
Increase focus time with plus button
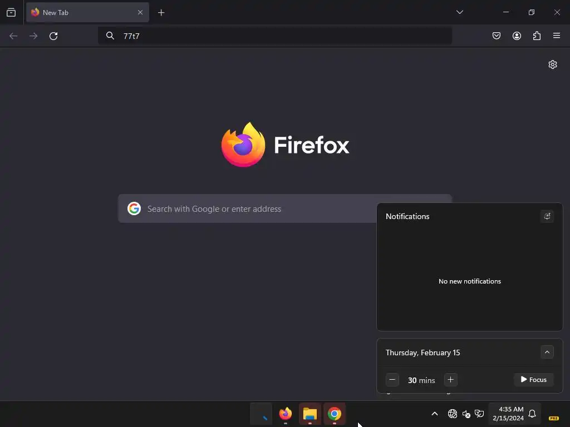point(450,380)
